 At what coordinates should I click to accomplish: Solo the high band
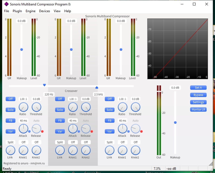click(110, 110)
